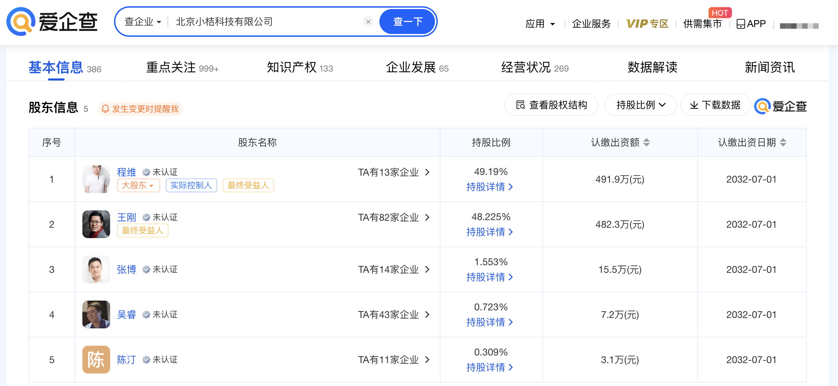Open TA有43家企业 for 吴睿
Screen dimensions: 838x386
pos(394,314)
